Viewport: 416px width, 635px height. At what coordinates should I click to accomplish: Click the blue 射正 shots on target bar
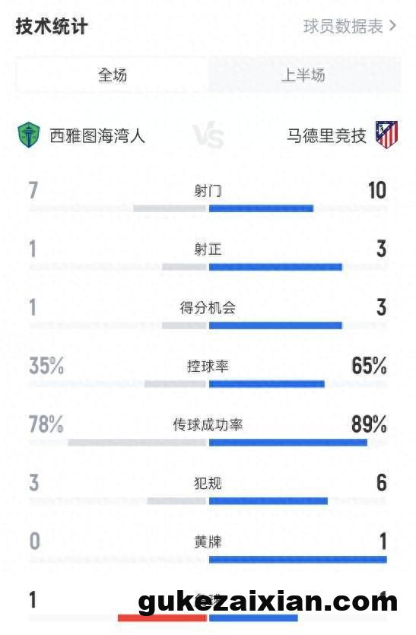pyautogui.click(x=275, y=267)
